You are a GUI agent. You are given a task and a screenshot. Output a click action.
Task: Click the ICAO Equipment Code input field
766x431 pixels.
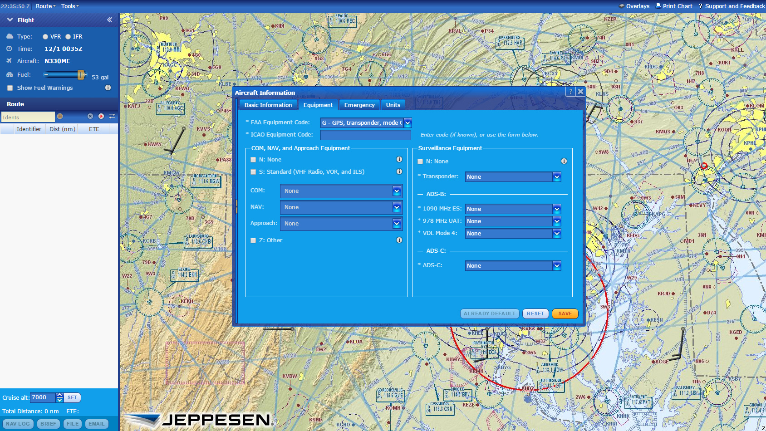[x=365, y=134]
